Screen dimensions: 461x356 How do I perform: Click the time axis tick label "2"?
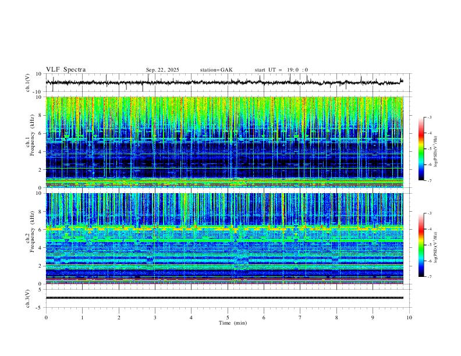(x=119, y=318)
